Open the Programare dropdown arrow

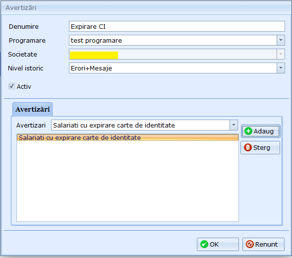click(x=281, y=40)
